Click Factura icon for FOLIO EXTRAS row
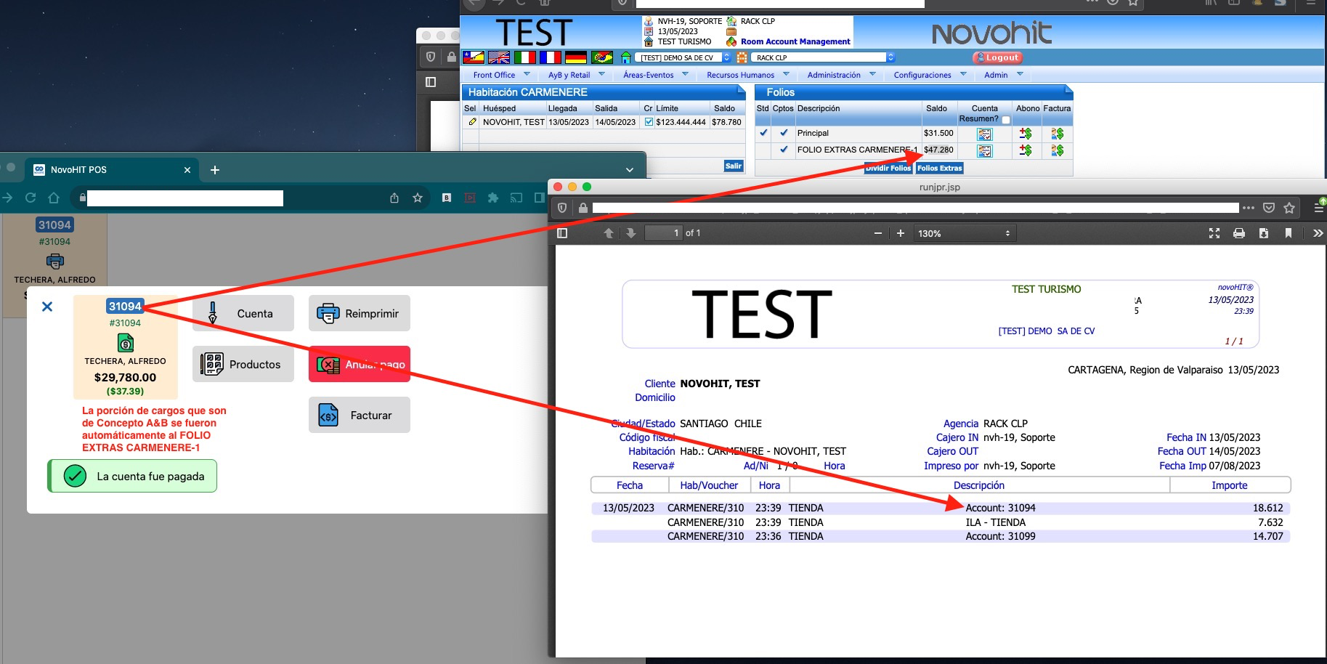This screenshot has height=664, width=1327. point(1057,150)
